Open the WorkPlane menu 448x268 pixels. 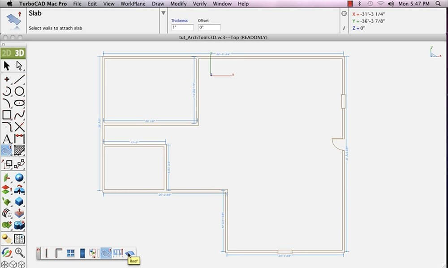pyautogui.click(x=133, y=4)
